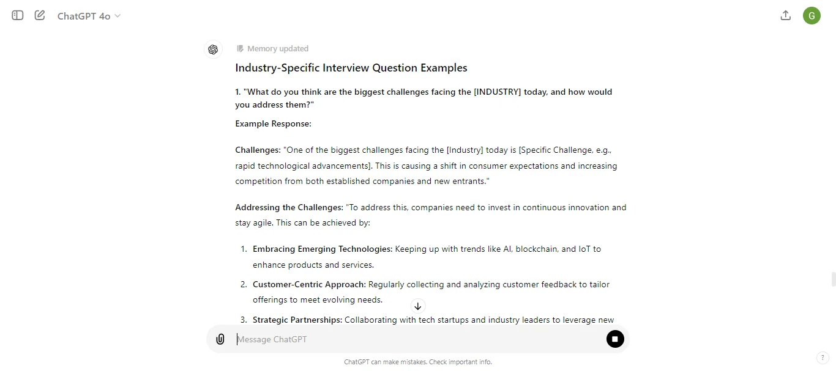Screen dimensions: 836x371
Task: Open help via the question mark icon
Action: point(823,358)
